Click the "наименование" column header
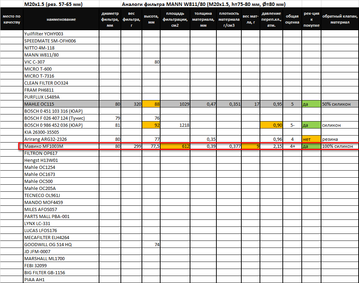The height and width of the screenshot is (283, 359). tap(61, 19)
